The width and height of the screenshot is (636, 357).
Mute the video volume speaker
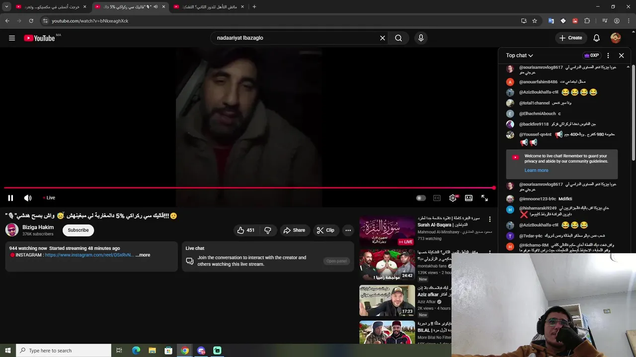[x=28, y=198]
